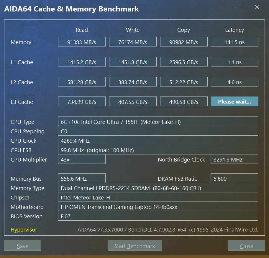Click the L2 Cache row label

click(x=22, y=82)
